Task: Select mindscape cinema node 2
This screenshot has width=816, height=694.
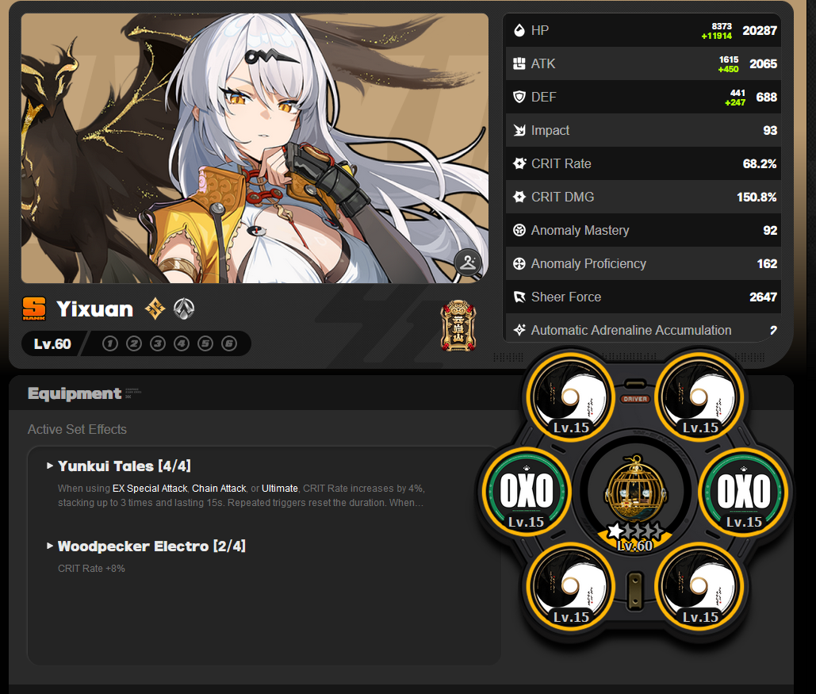Action: point(134,343)
